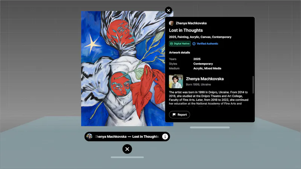Click the flag icon in Report button
The width and height of the screenshot is (301, 169).
174,115
